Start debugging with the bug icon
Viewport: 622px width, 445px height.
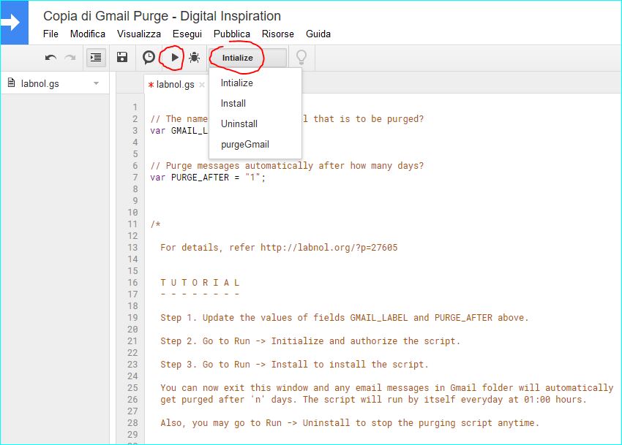click(194, 58)
